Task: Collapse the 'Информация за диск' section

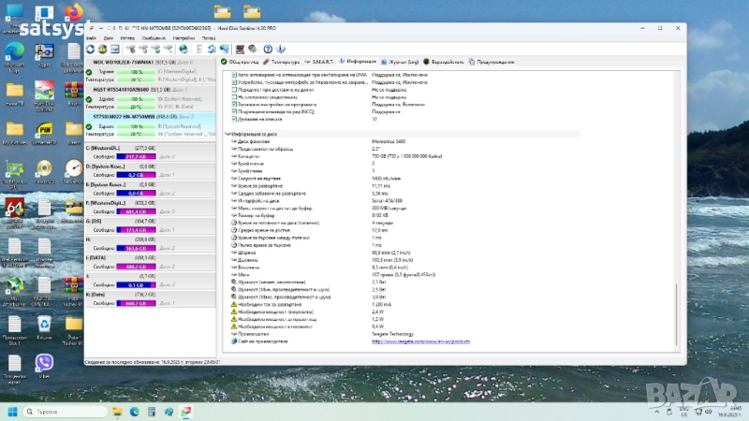Action: pos(230,135)
